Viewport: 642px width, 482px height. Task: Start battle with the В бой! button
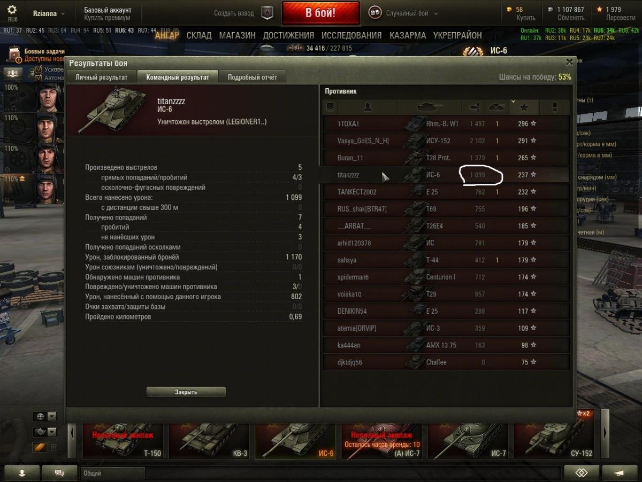point(320,13)
